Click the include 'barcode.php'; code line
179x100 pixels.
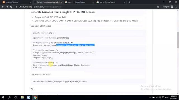(x=43, y=33)
